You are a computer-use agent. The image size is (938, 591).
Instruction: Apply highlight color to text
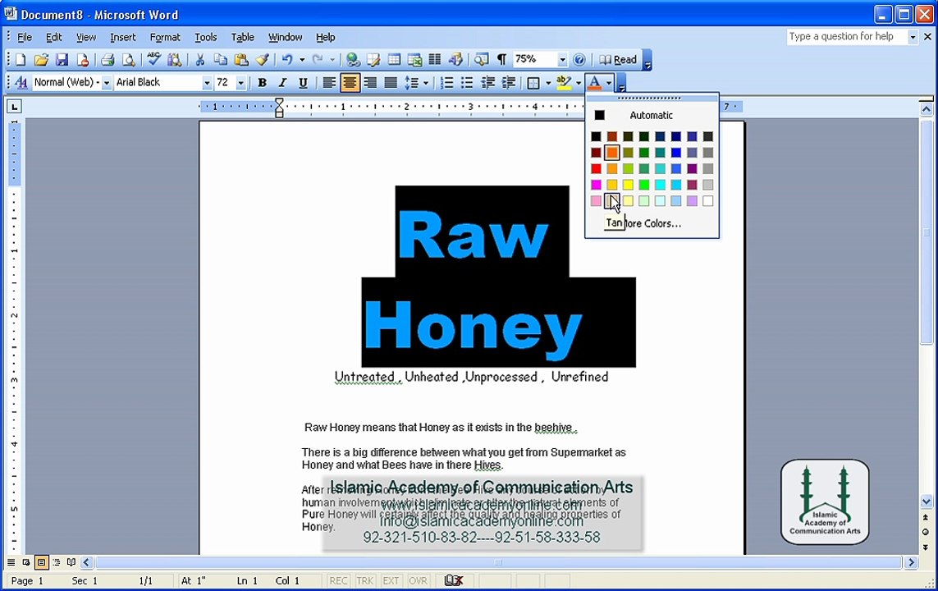point(564,83)
